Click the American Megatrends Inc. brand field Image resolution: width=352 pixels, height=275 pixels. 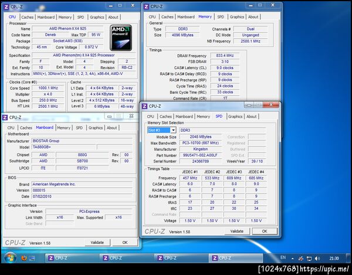click(x=82, y=184)
